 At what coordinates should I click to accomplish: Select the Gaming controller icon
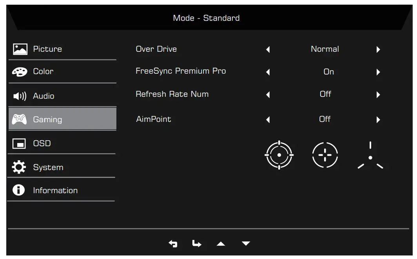click(x=19, y=120)
